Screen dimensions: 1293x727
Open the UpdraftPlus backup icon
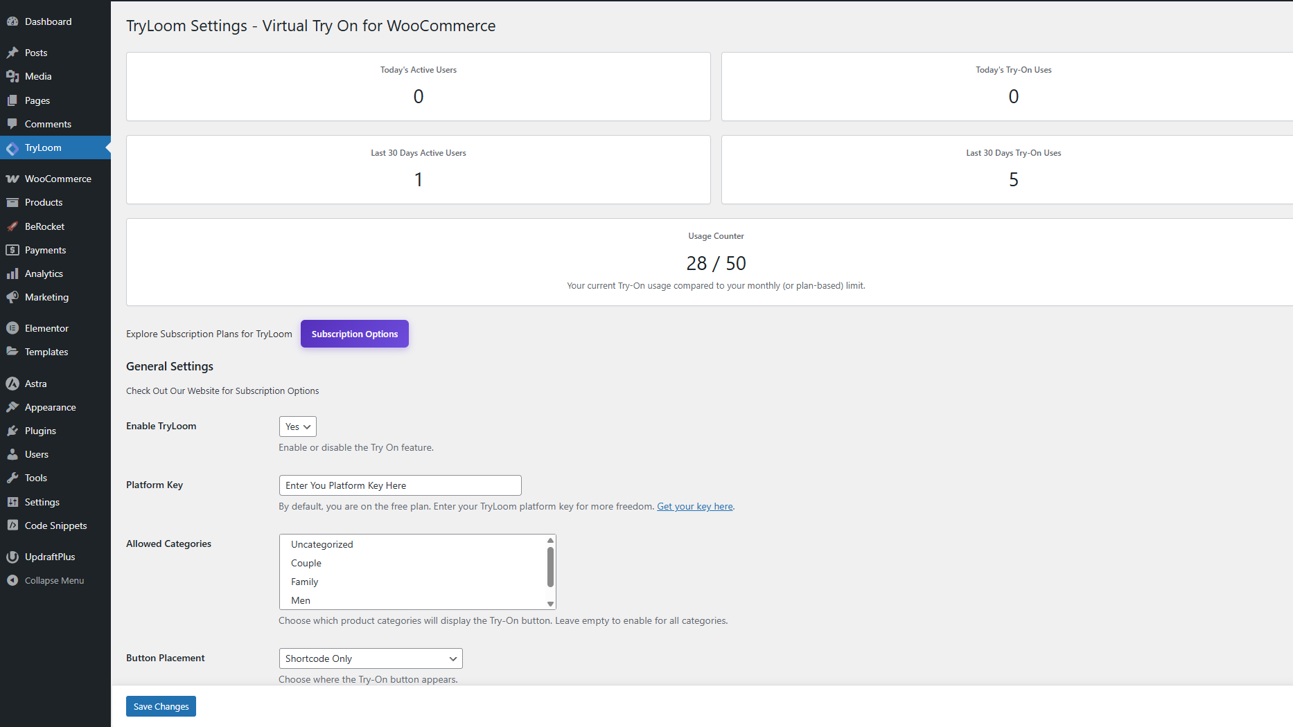12,556
